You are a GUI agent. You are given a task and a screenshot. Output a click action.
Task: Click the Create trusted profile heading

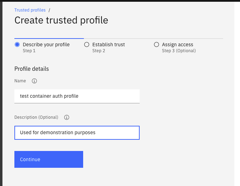61,20
